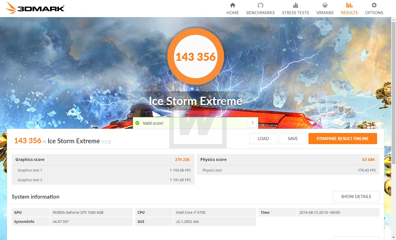The height and width of the screenshot is (240, 396).
Task: Go to the HOME tab label
Action: point(233,13)
